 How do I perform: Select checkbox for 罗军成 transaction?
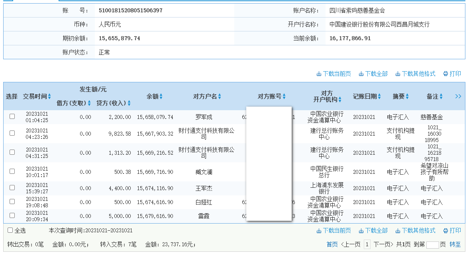(12, 116)
